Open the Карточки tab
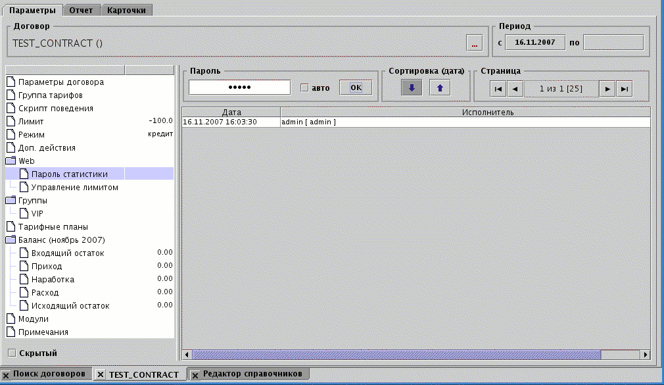This screenshot has width=664, height=385. pos(128,10)
